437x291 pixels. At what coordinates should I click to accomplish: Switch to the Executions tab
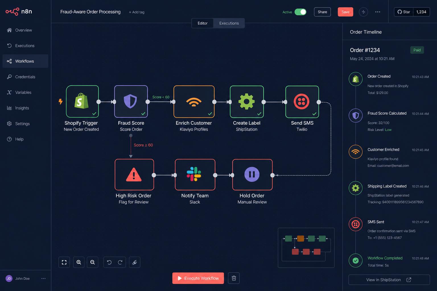[229, 23]
